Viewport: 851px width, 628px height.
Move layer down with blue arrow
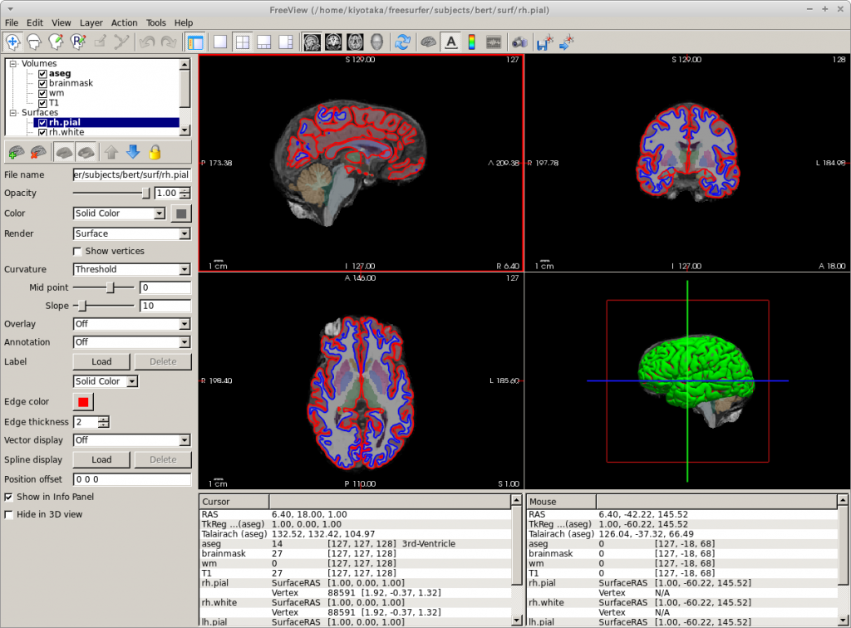[132, 152]
